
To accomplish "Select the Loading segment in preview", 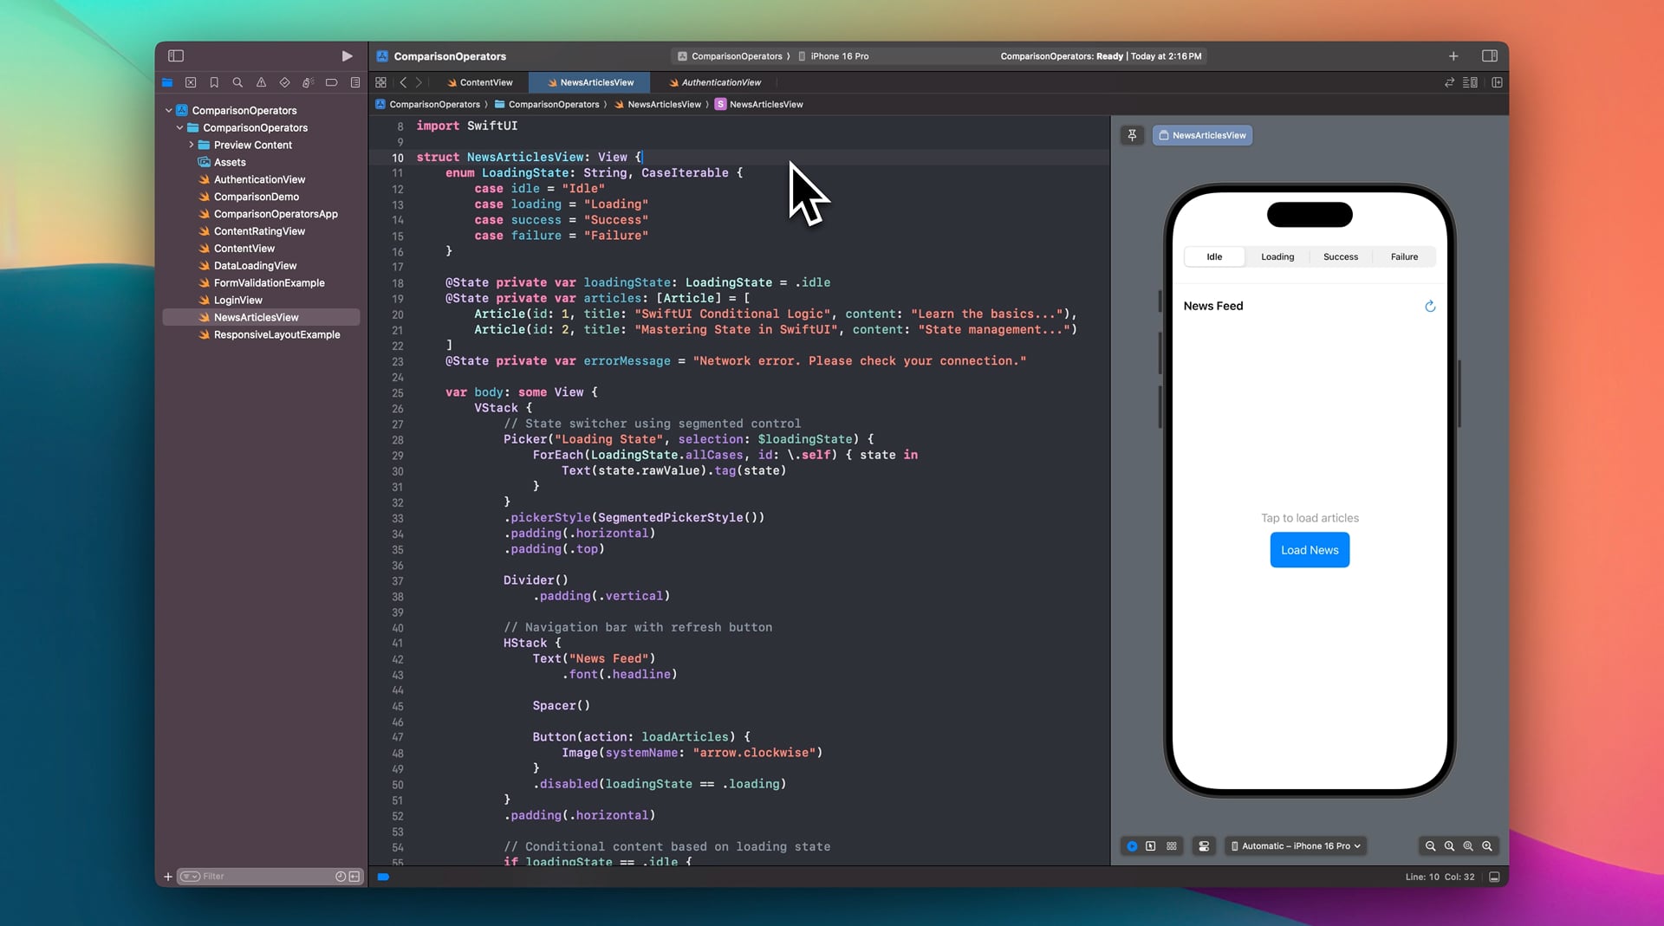I will (1277, 256).
